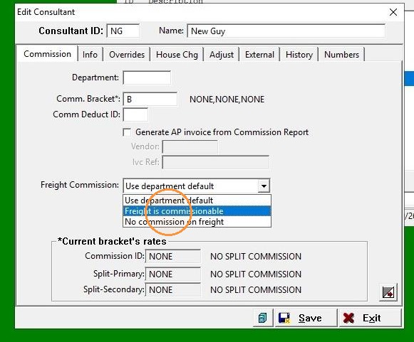The height and width of the screenshot is (342, 414).
Task: Switch to the Info tab
Action: [90, 55]
